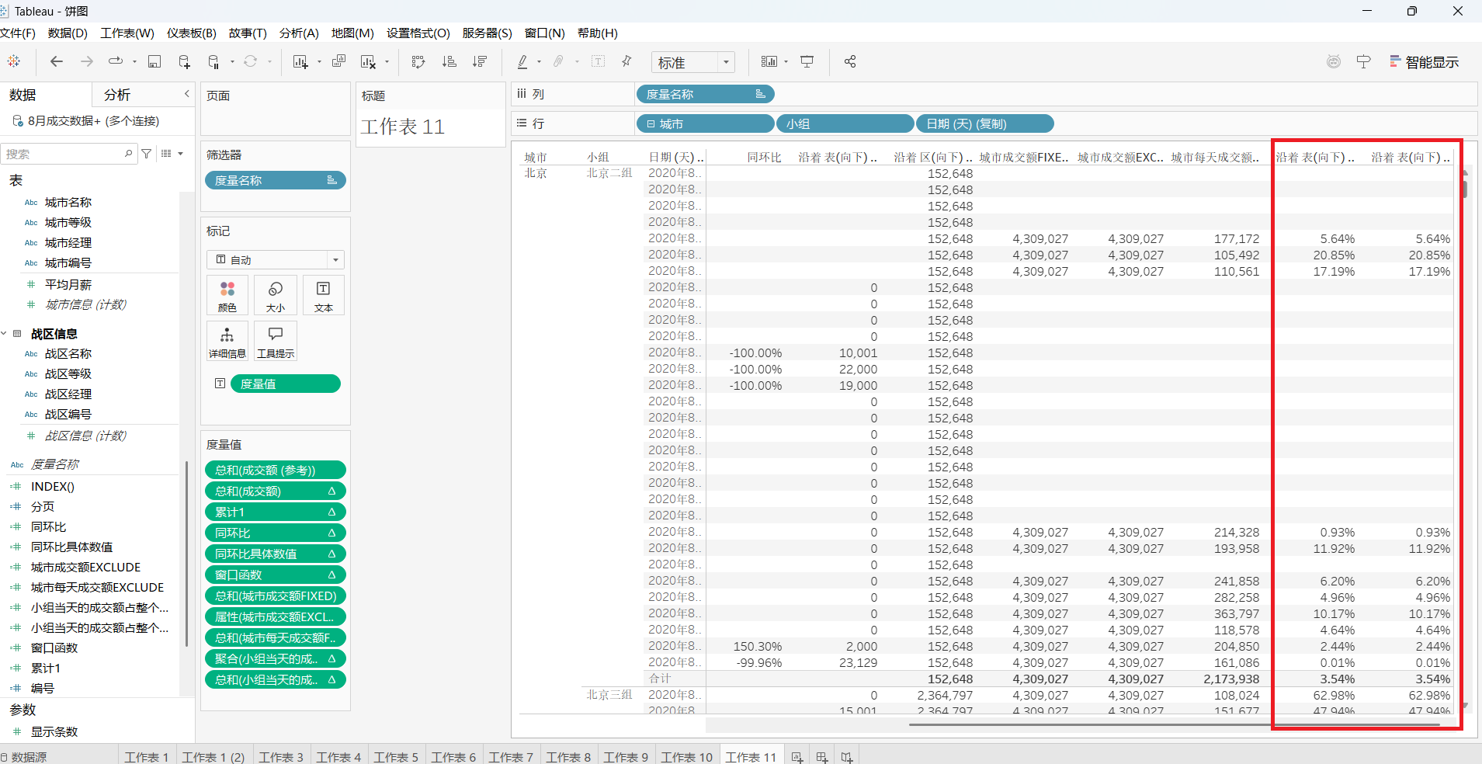
Task: Open the 智能显示 Show Me panel
Action: pos(1424,62)
